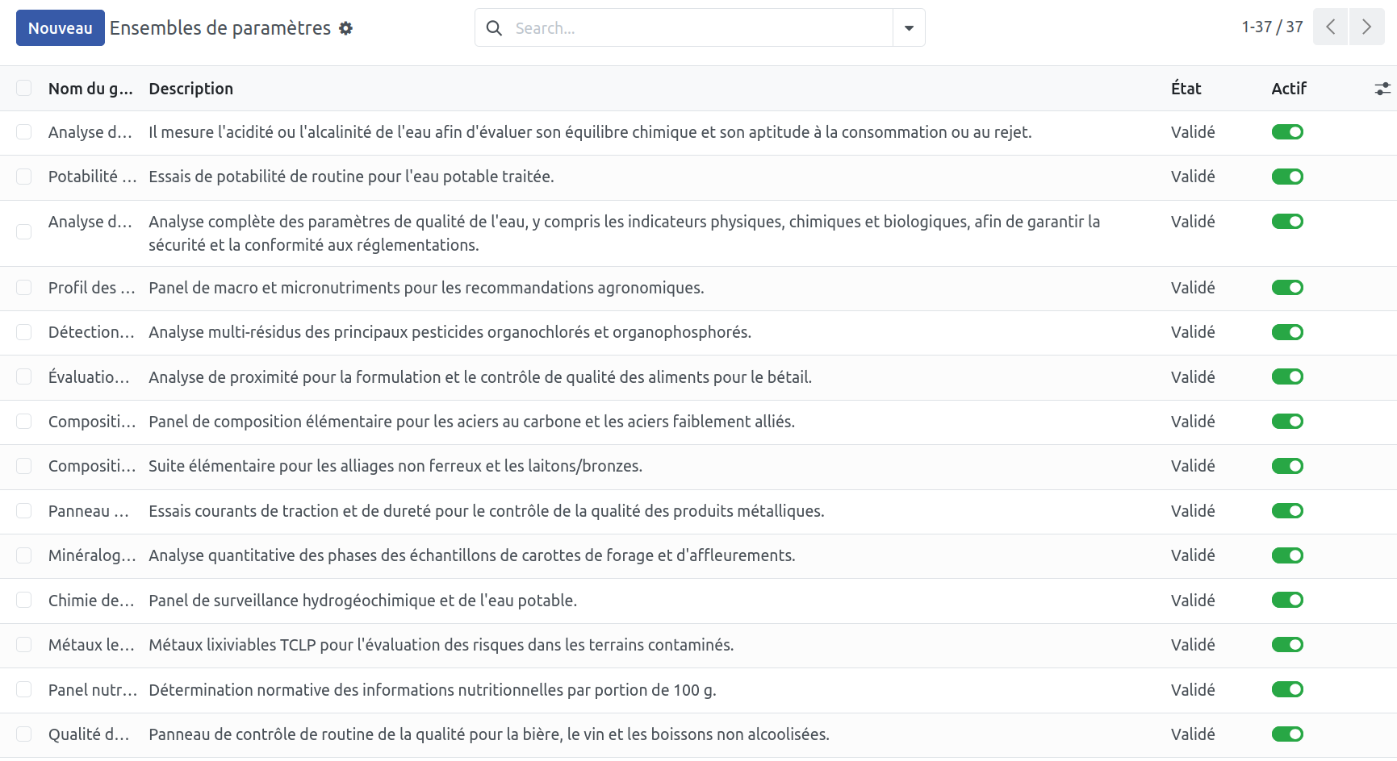Open the Panneau … record
This screenshot has height=761, width=1397.
click(88, 511)
